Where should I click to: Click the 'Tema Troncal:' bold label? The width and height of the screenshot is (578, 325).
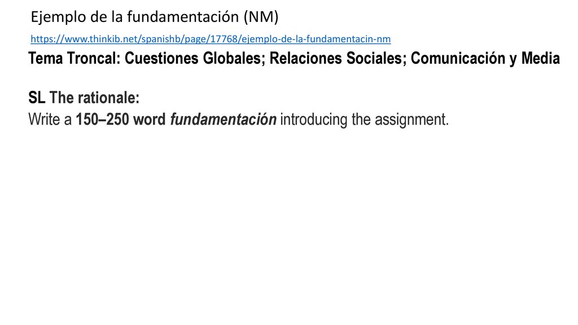(75, 58)
